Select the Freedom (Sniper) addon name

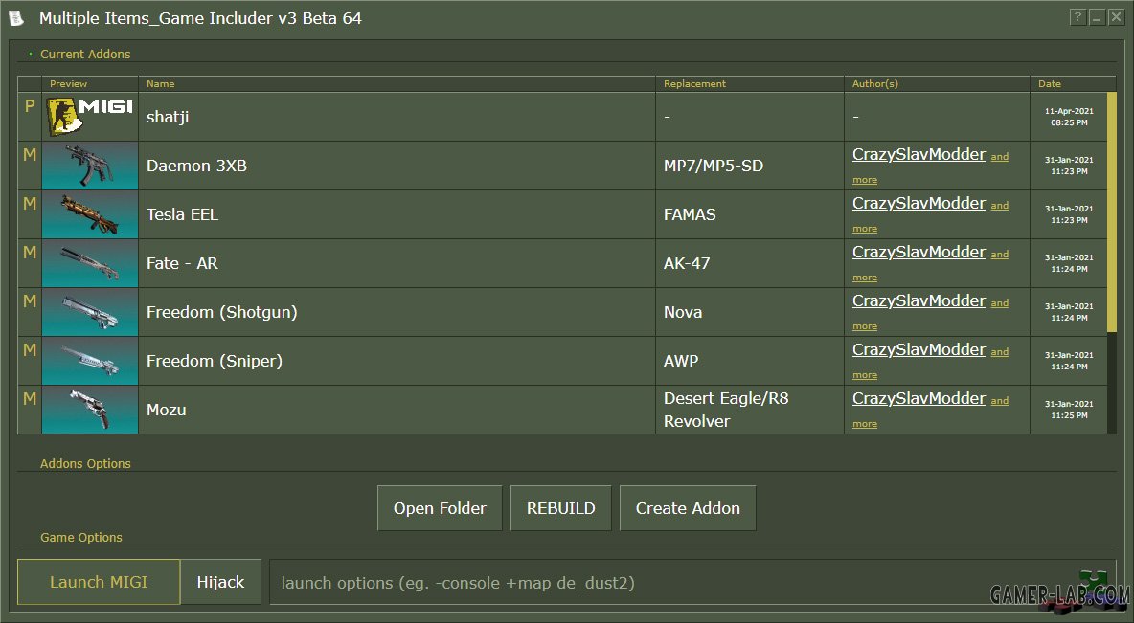(x=215, y=361)
